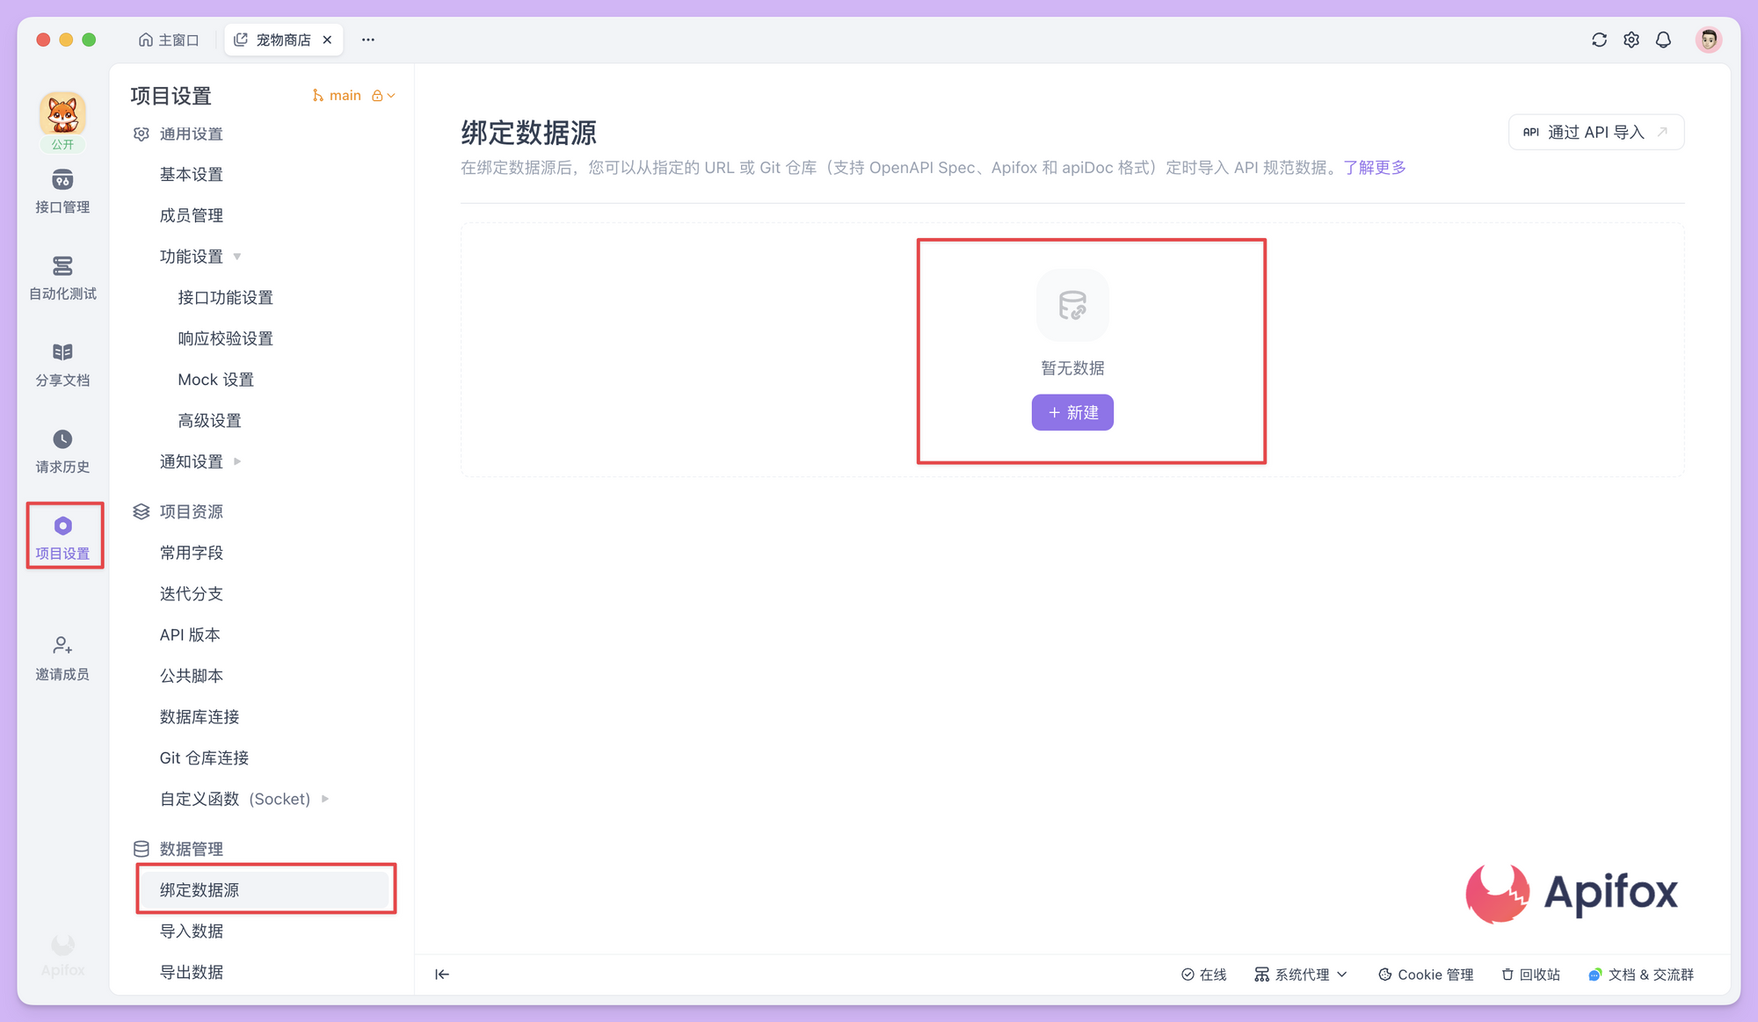Open the main branch selector dropdown
Screen dimensions: 1758x1022
tap(352, 95)
